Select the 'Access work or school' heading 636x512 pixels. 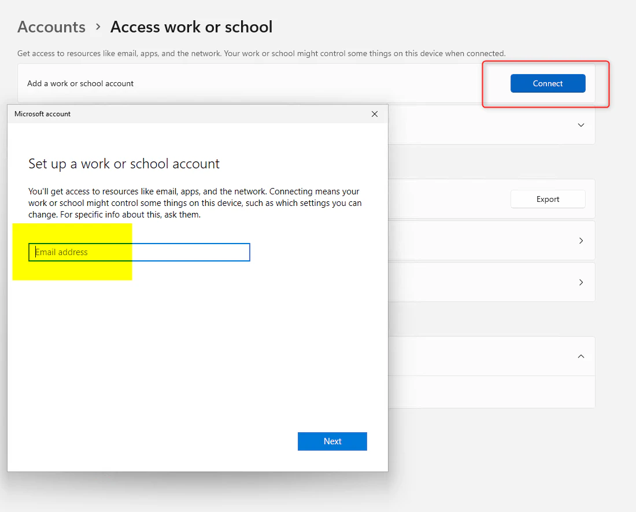(191, 27)
